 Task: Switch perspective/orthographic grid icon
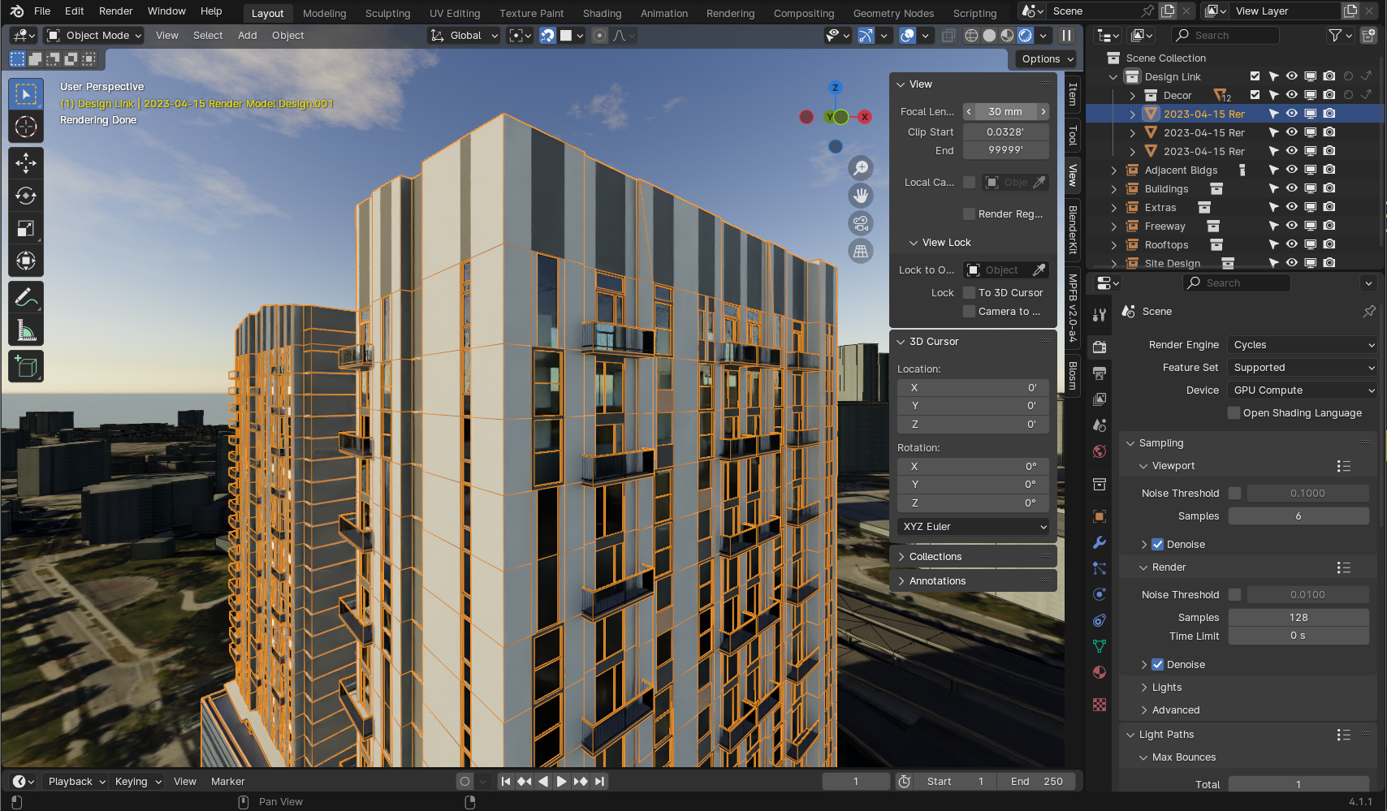tap(861, 251)
